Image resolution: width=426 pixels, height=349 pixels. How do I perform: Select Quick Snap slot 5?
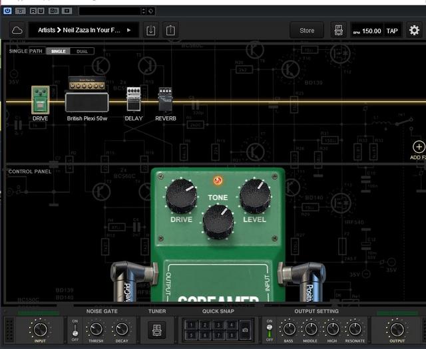click(x=191, y=336)
